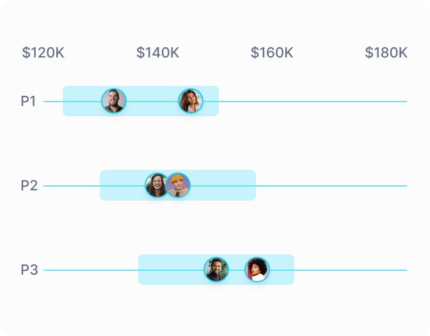430x336 pixels.
Task: Select the long-haired woman avatar in P1
Action: click(191, 101)
